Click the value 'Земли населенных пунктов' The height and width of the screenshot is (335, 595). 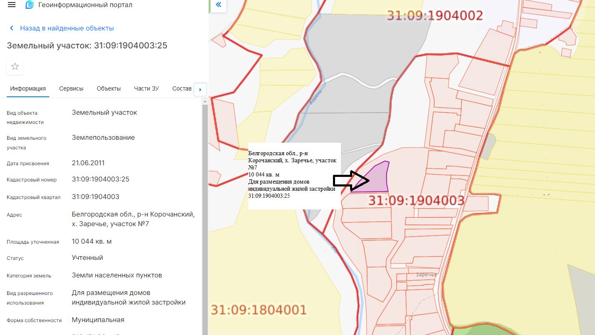pos(117,275)
